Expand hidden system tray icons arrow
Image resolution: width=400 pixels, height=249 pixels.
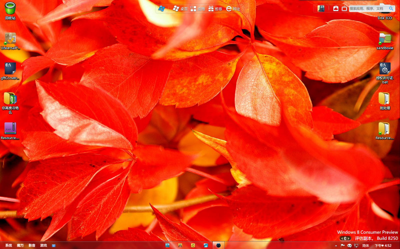tap(336, 245)
